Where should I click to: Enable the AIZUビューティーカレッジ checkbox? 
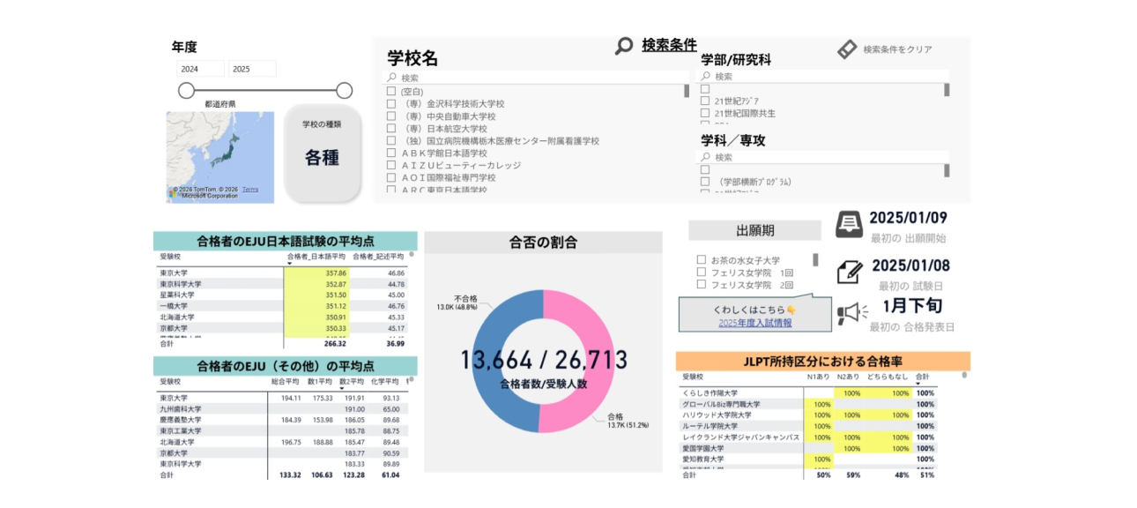click(390, 166)
